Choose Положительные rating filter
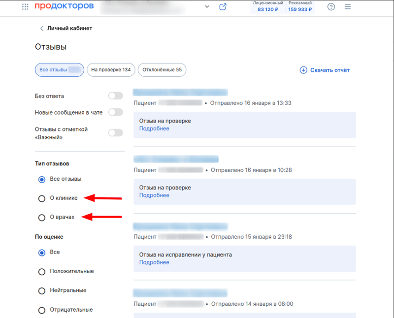 pos(42,271)
